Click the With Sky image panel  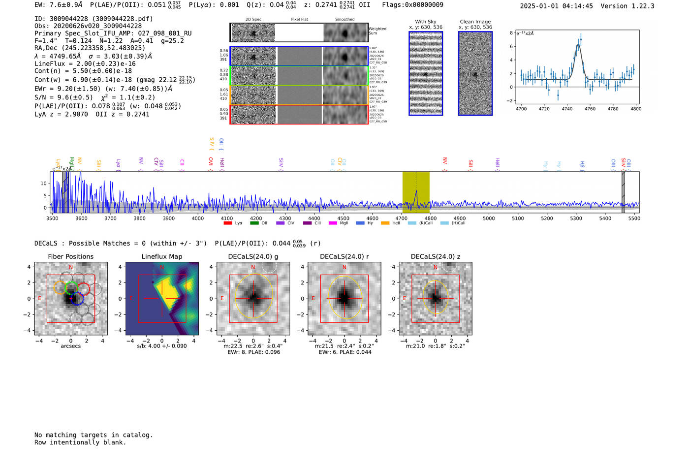point(426,73)
